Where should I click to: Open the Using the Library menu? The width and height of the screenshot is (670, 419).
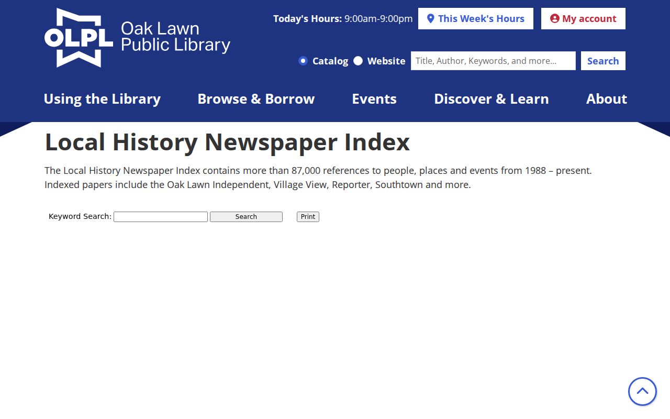(102, 99)
